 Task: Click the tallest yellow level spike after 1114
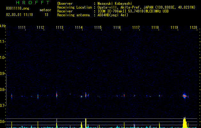tap(86, 123)
